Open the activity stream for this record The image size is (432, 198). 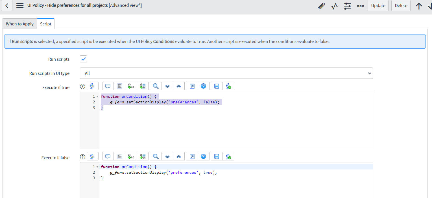(334, 6)
